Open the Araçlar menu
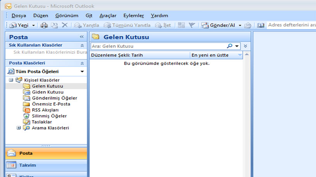 pos(108,16)
